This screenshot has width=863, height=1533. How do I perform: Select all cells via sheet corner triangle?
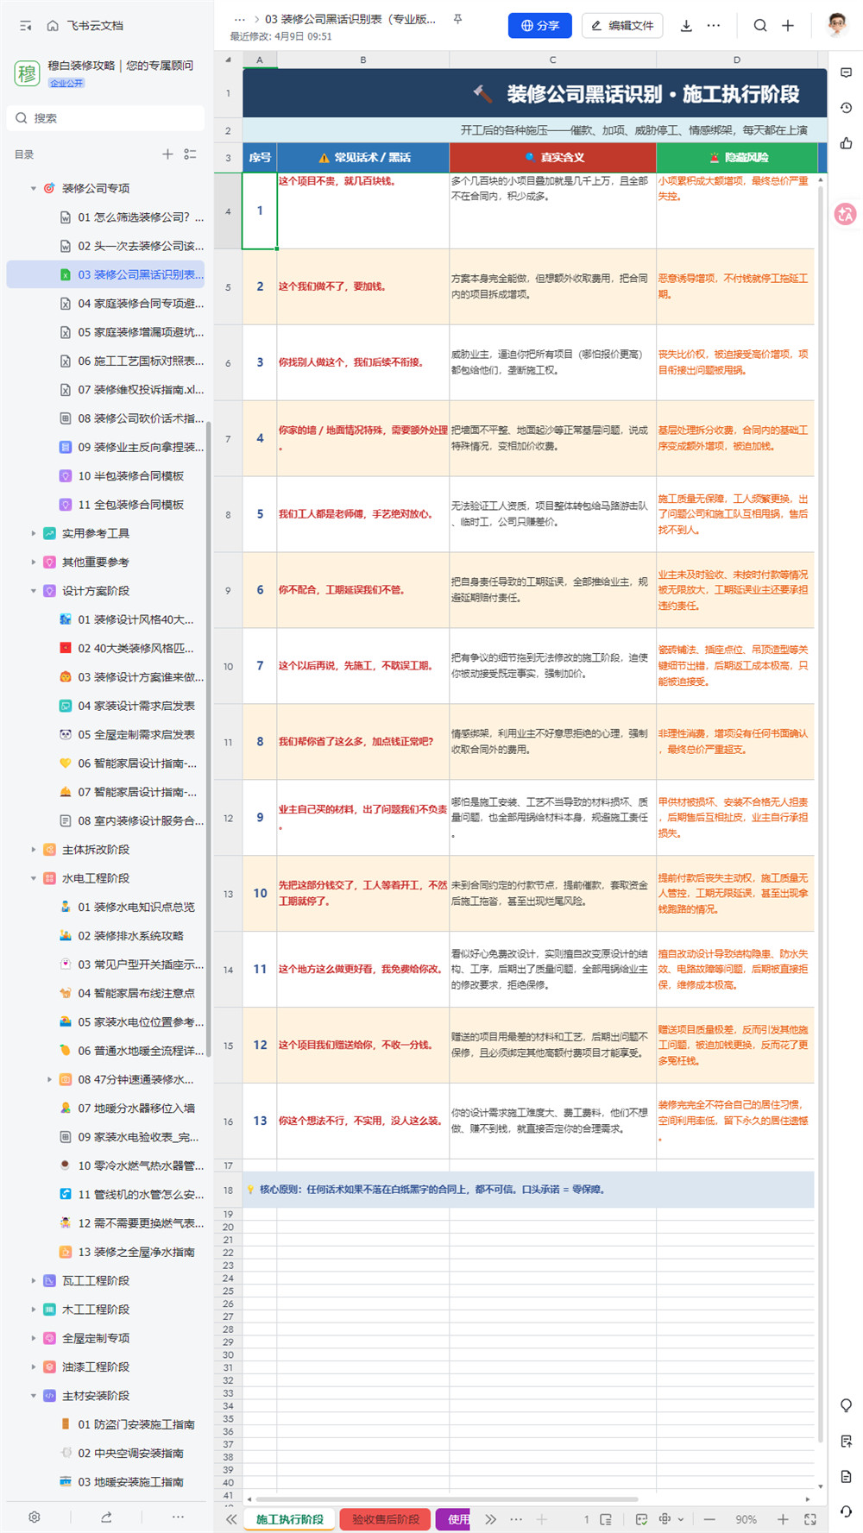228,60
